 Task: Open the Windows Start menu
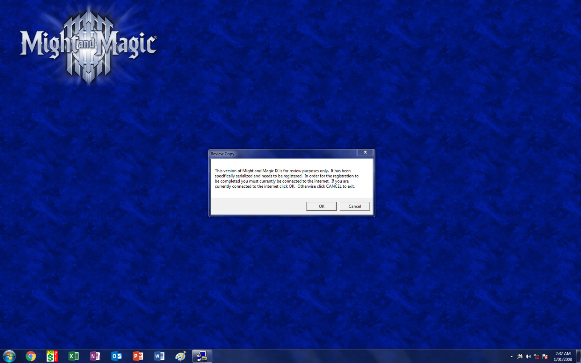pyautogui.click(x=9, y=356)
